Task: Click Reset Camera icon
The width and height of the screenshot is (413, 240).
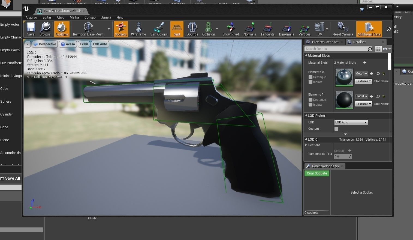Action: (343, 29)
